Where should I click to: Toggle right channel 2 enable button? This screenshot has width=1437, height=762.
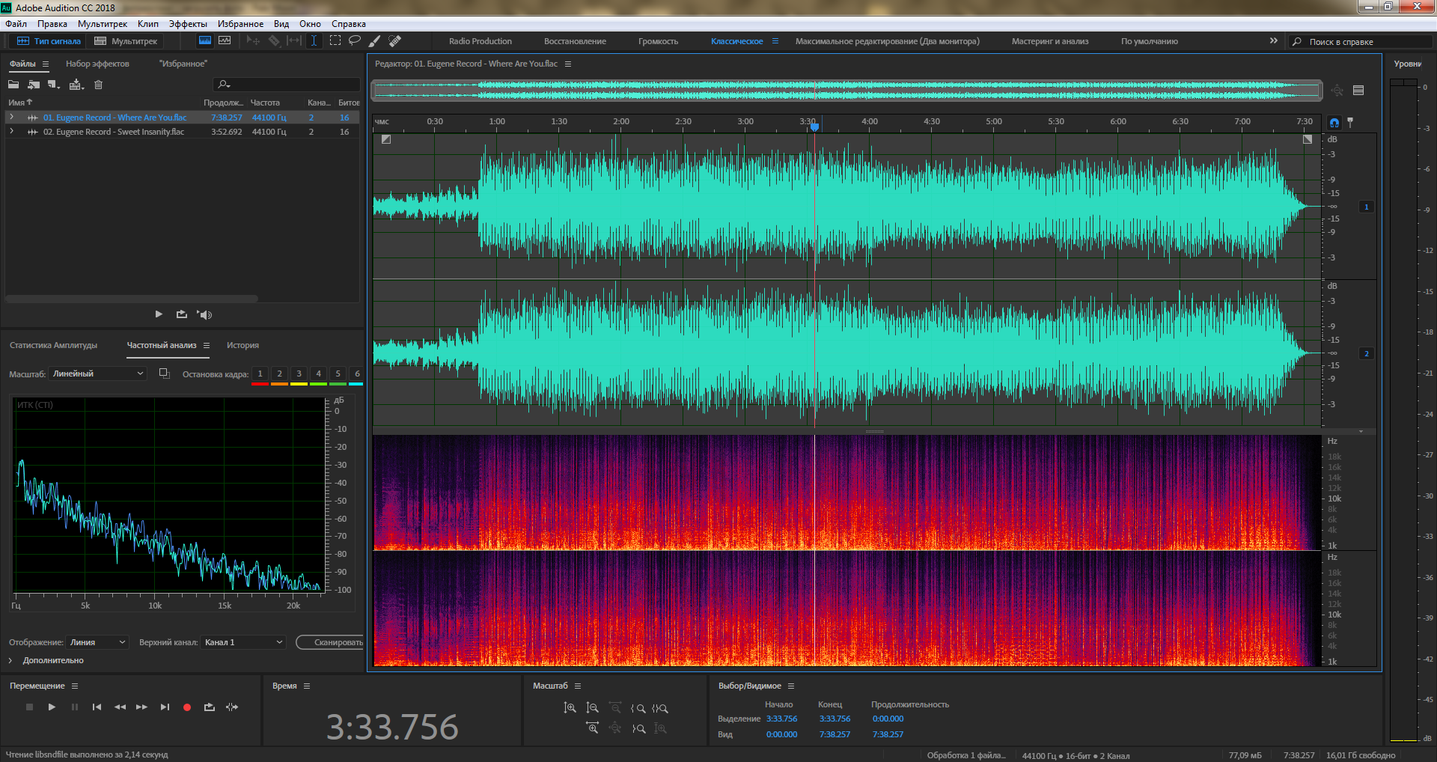pyautogui.click(x=1367, y=353)
